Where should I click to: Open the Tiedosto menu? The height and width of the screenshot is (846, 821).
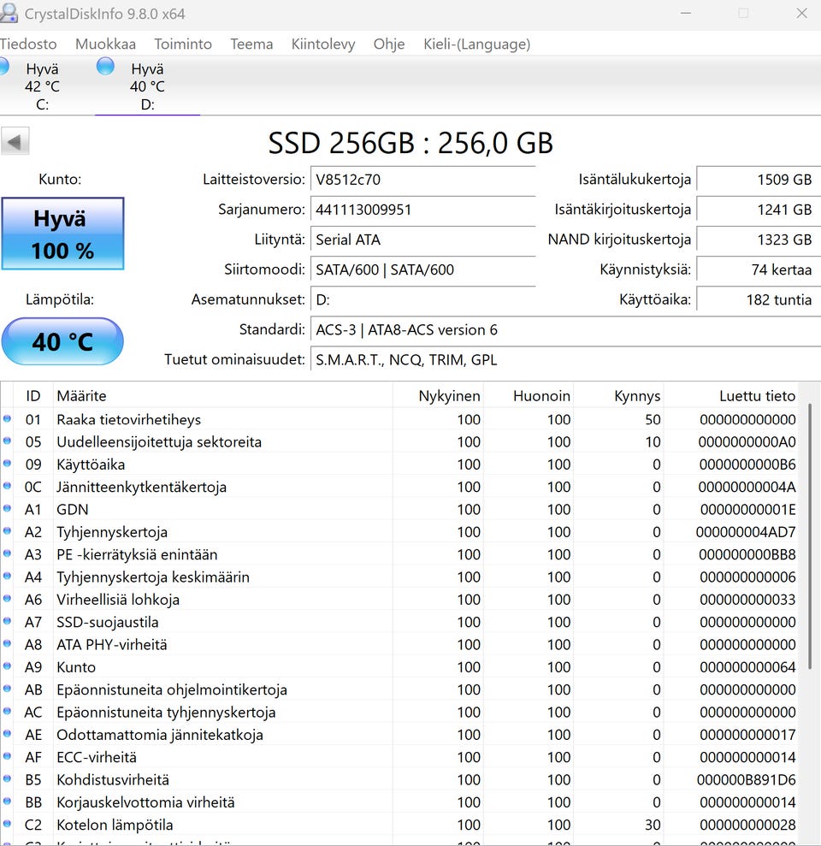28,44
